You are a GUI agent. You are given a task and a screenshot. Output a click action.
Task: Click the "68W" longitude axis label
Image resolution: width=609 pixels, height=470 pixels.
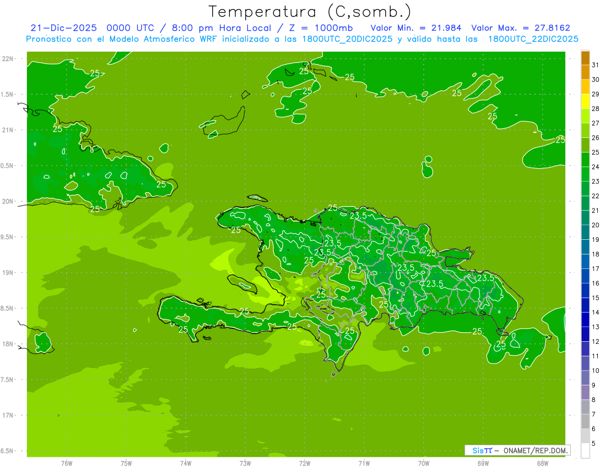pyautogui.click(x=543, y=463)
